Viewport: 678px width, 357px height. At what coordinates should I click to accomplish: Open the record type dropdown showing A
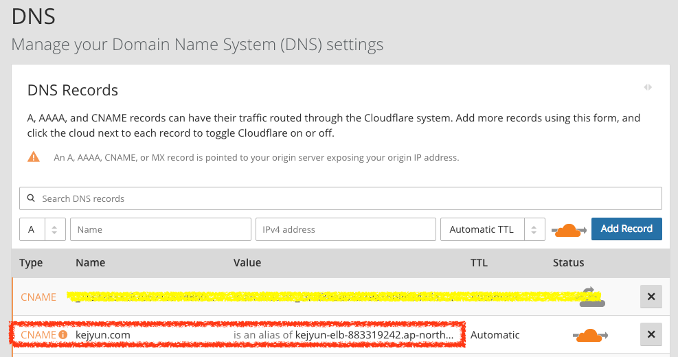(x=42, y=229)
